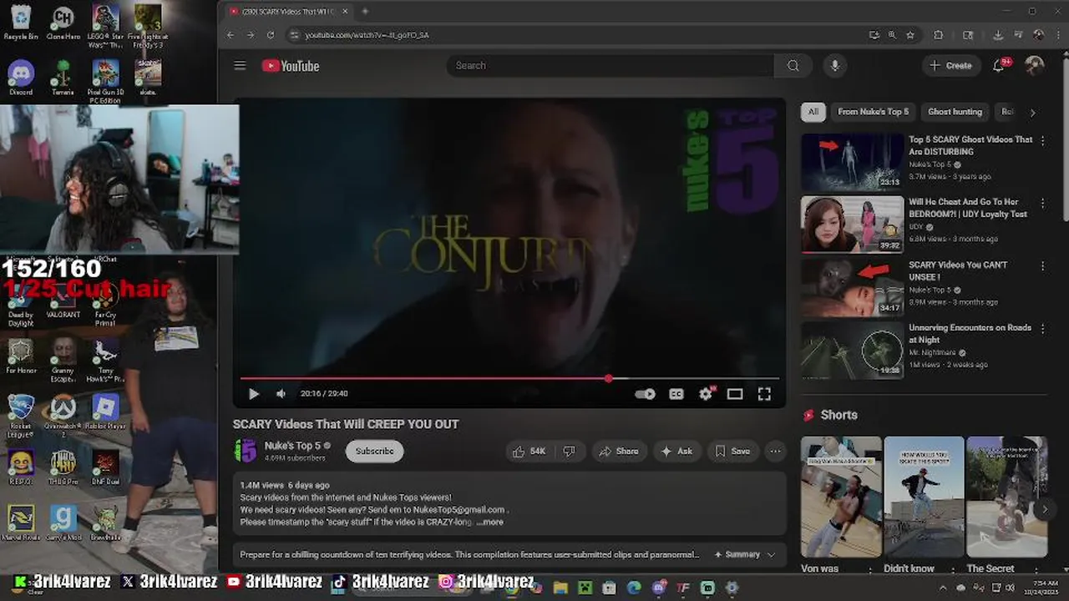The width and height of the screenshot is (1069, 601).
Task: Close the SCARY Videos browser tab
Action: pyautogui.click(x=345, y=12)
